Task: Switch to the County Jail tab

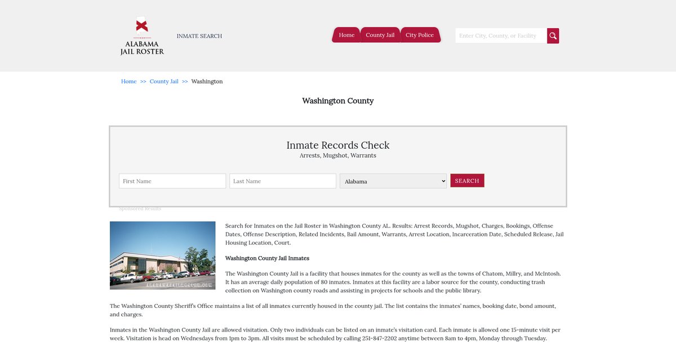Action: click(380, 35)
